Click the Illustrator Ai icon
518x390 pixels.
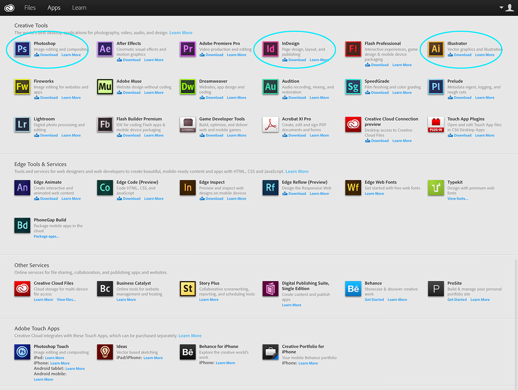(x=436, y=49)
